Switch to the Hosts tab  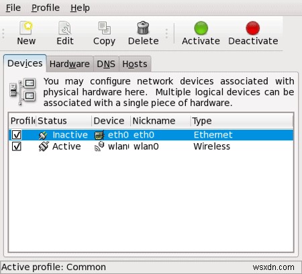(135, 64)
